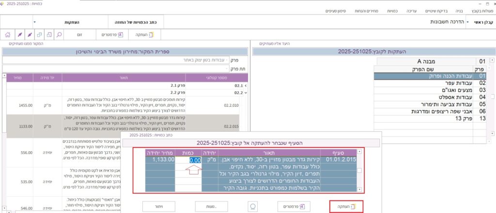
Task: Click the magnifier zoom icon in the toolbar
Action: click(x=58, y=35)
